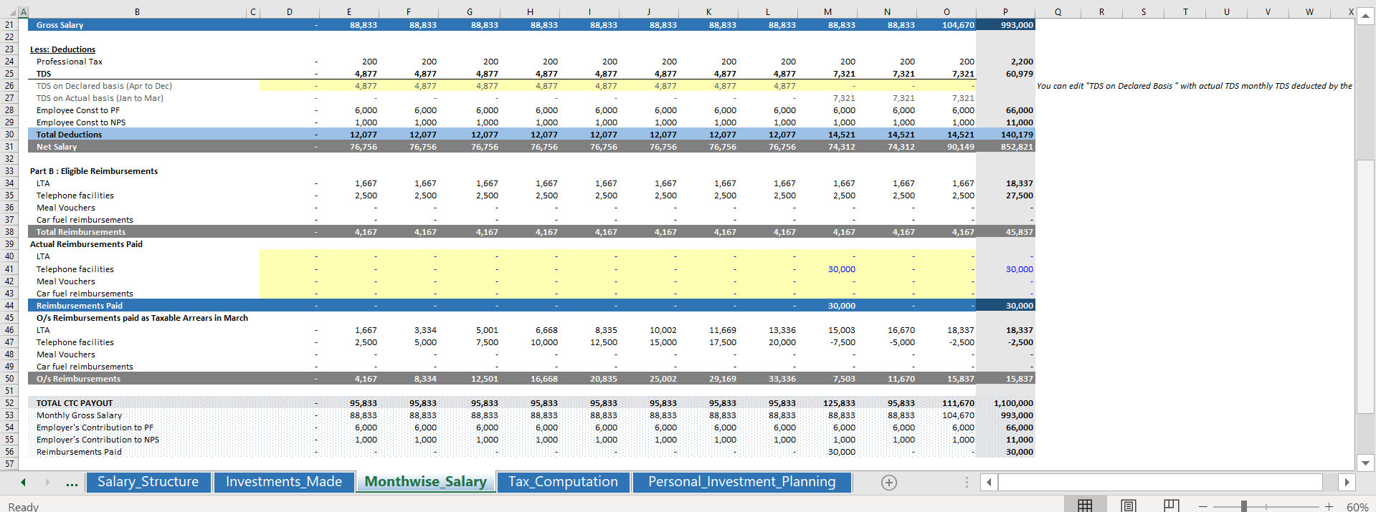This screenshot has height=512, width=1376.
Task: Select column E header
Action: click(x=349, y=12)
